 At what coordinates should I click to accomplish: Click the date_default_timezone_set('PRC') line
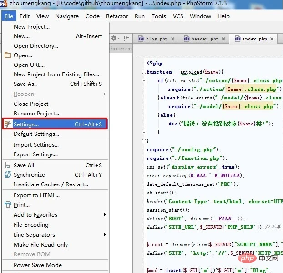pyautogui.click(x=192, y=184)
